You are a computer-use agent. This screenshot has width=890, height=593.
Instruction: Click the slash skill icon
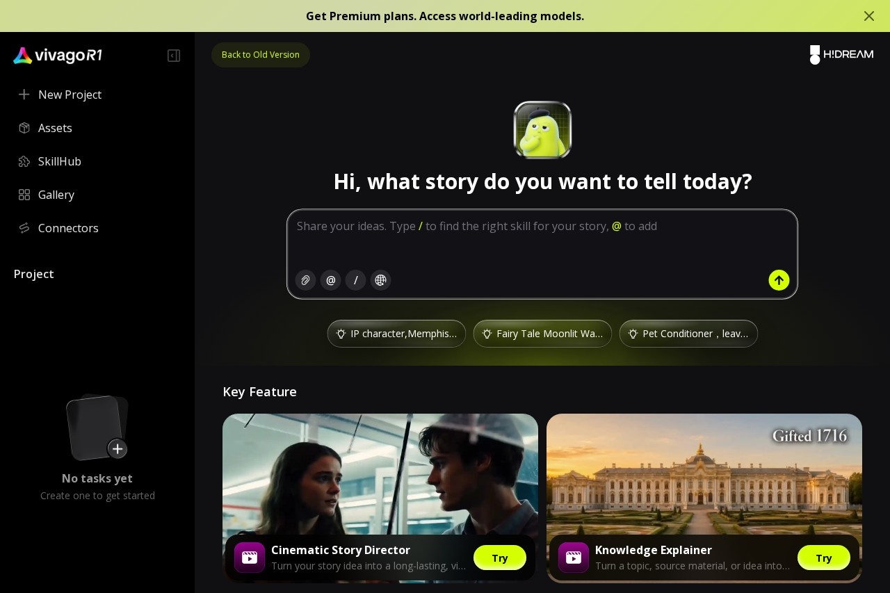click(355, 280)
